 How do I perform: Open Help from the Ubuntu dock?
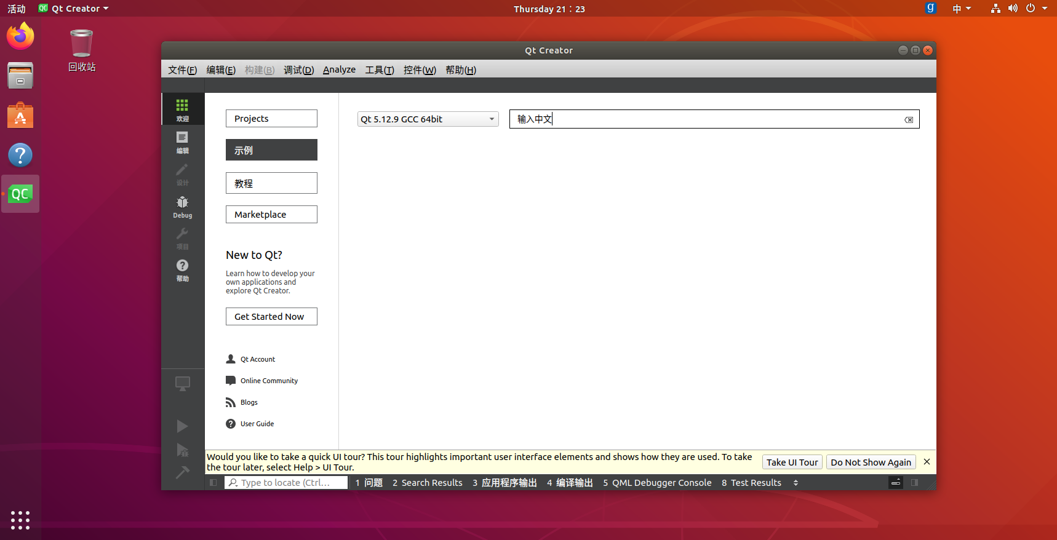(x=20, y=155)
